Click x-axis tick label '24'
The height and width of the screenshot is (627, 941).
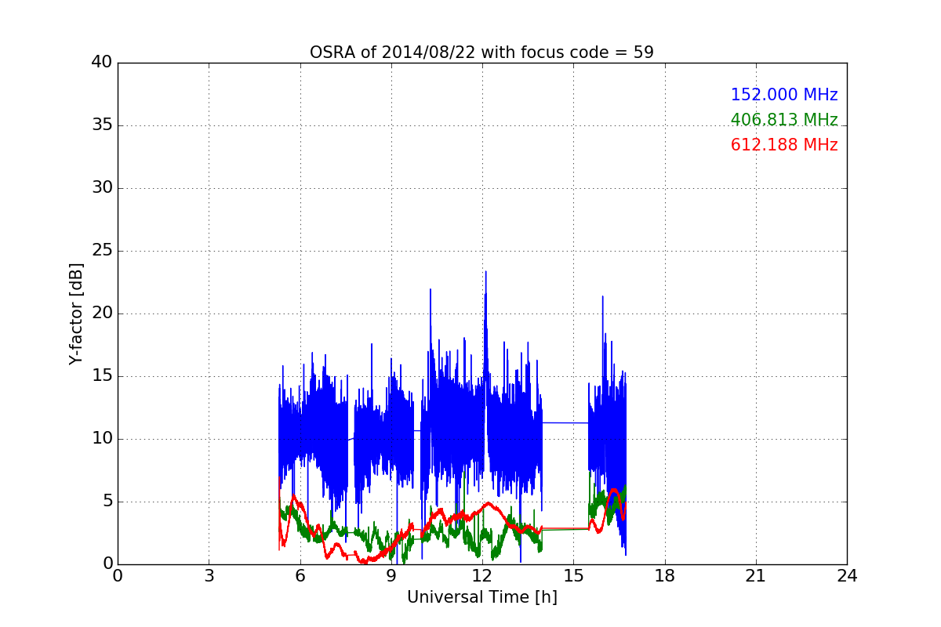pos(847,575)
